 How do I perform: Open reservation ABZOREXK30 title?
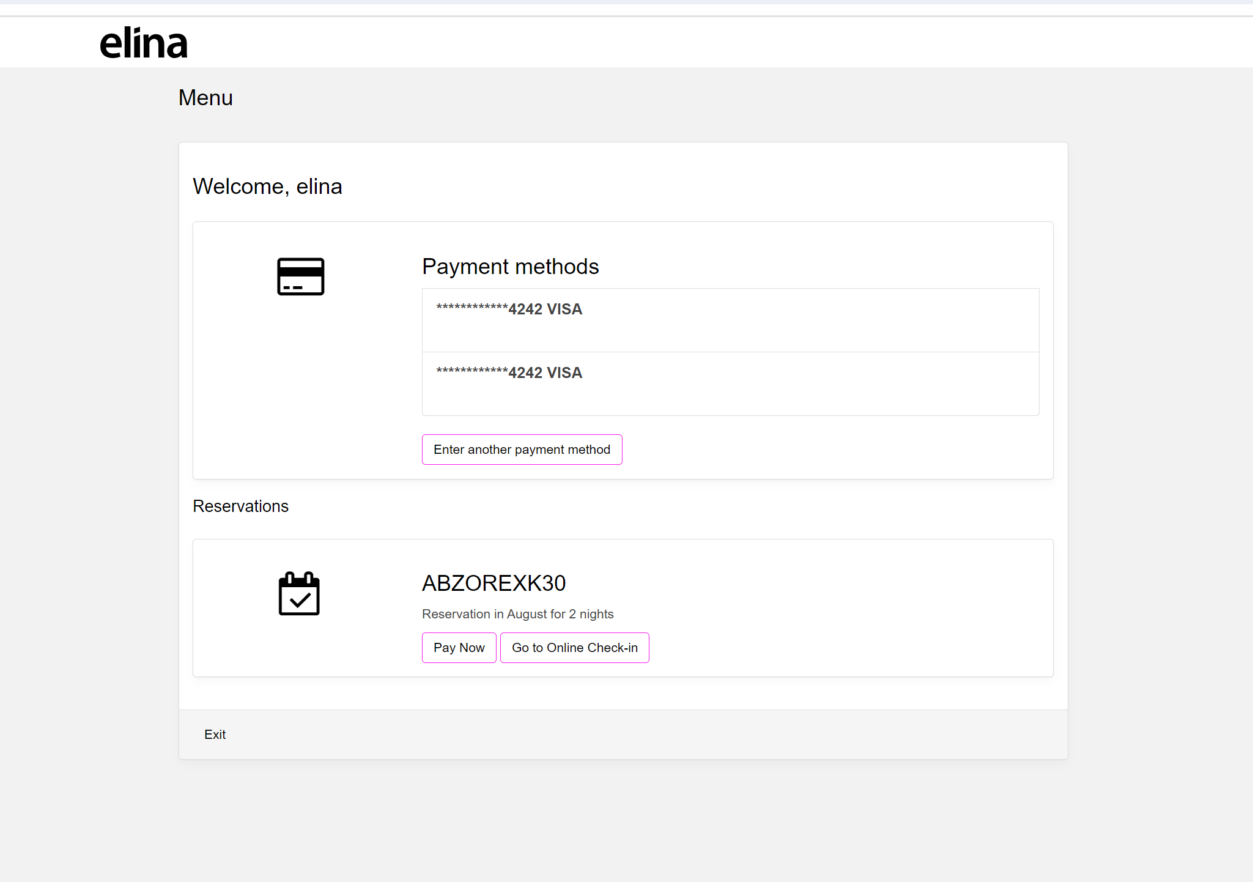[493, 583]
